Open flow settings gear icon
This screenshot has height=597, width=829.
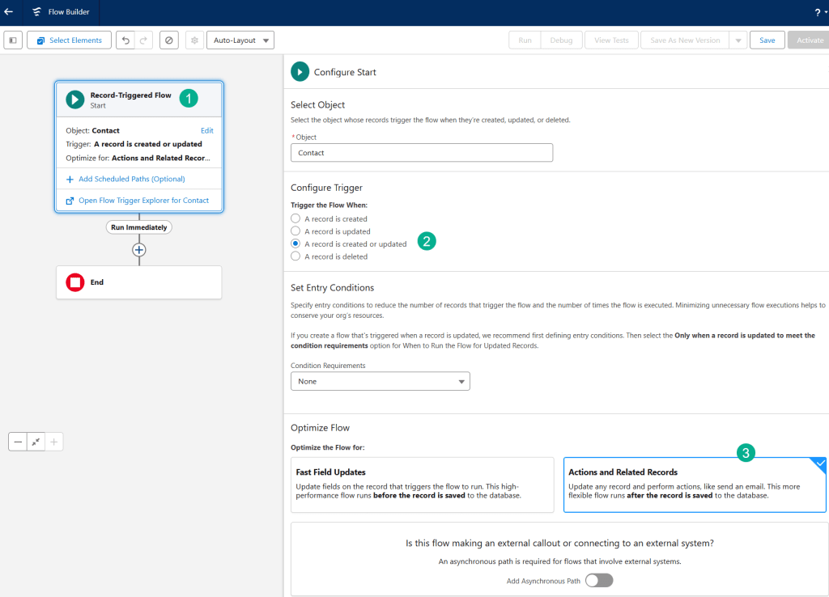pos(194,40)
